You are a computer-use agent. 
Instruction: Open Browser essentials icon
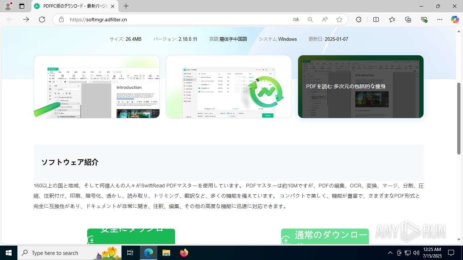click(x=424, y=19)
